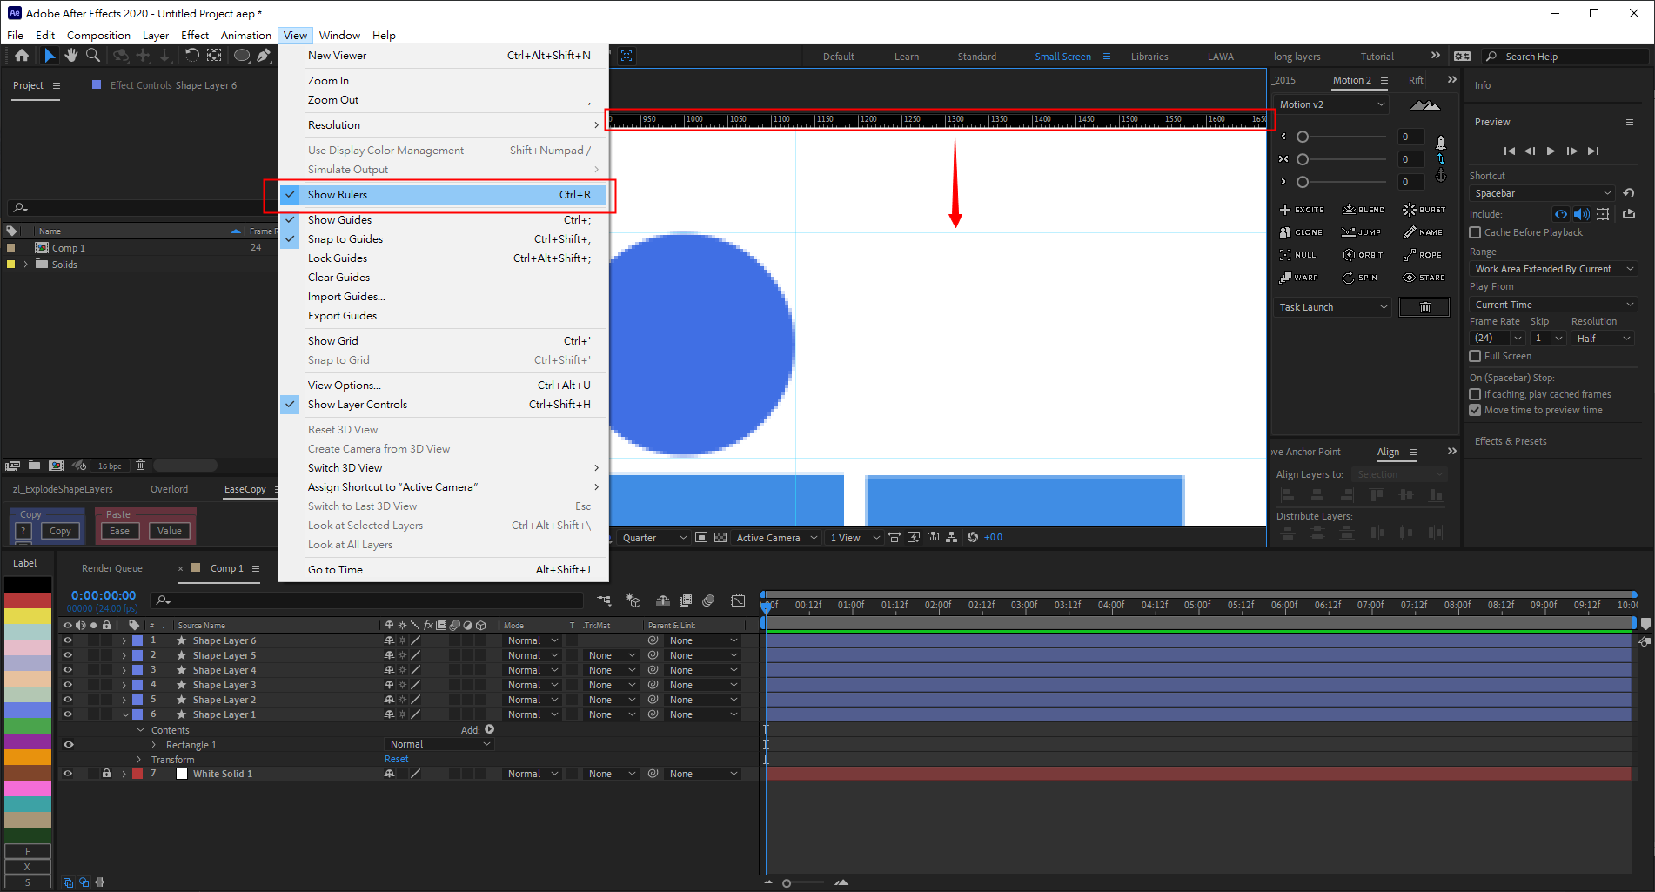
Task: Hide Shape Layer 6 using eye icon
Action: [68, 640]
